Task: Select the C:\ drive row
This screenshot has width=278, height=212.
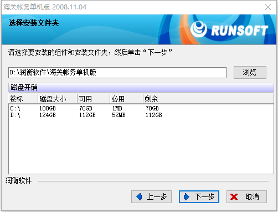Action: [x=141, y=108]
